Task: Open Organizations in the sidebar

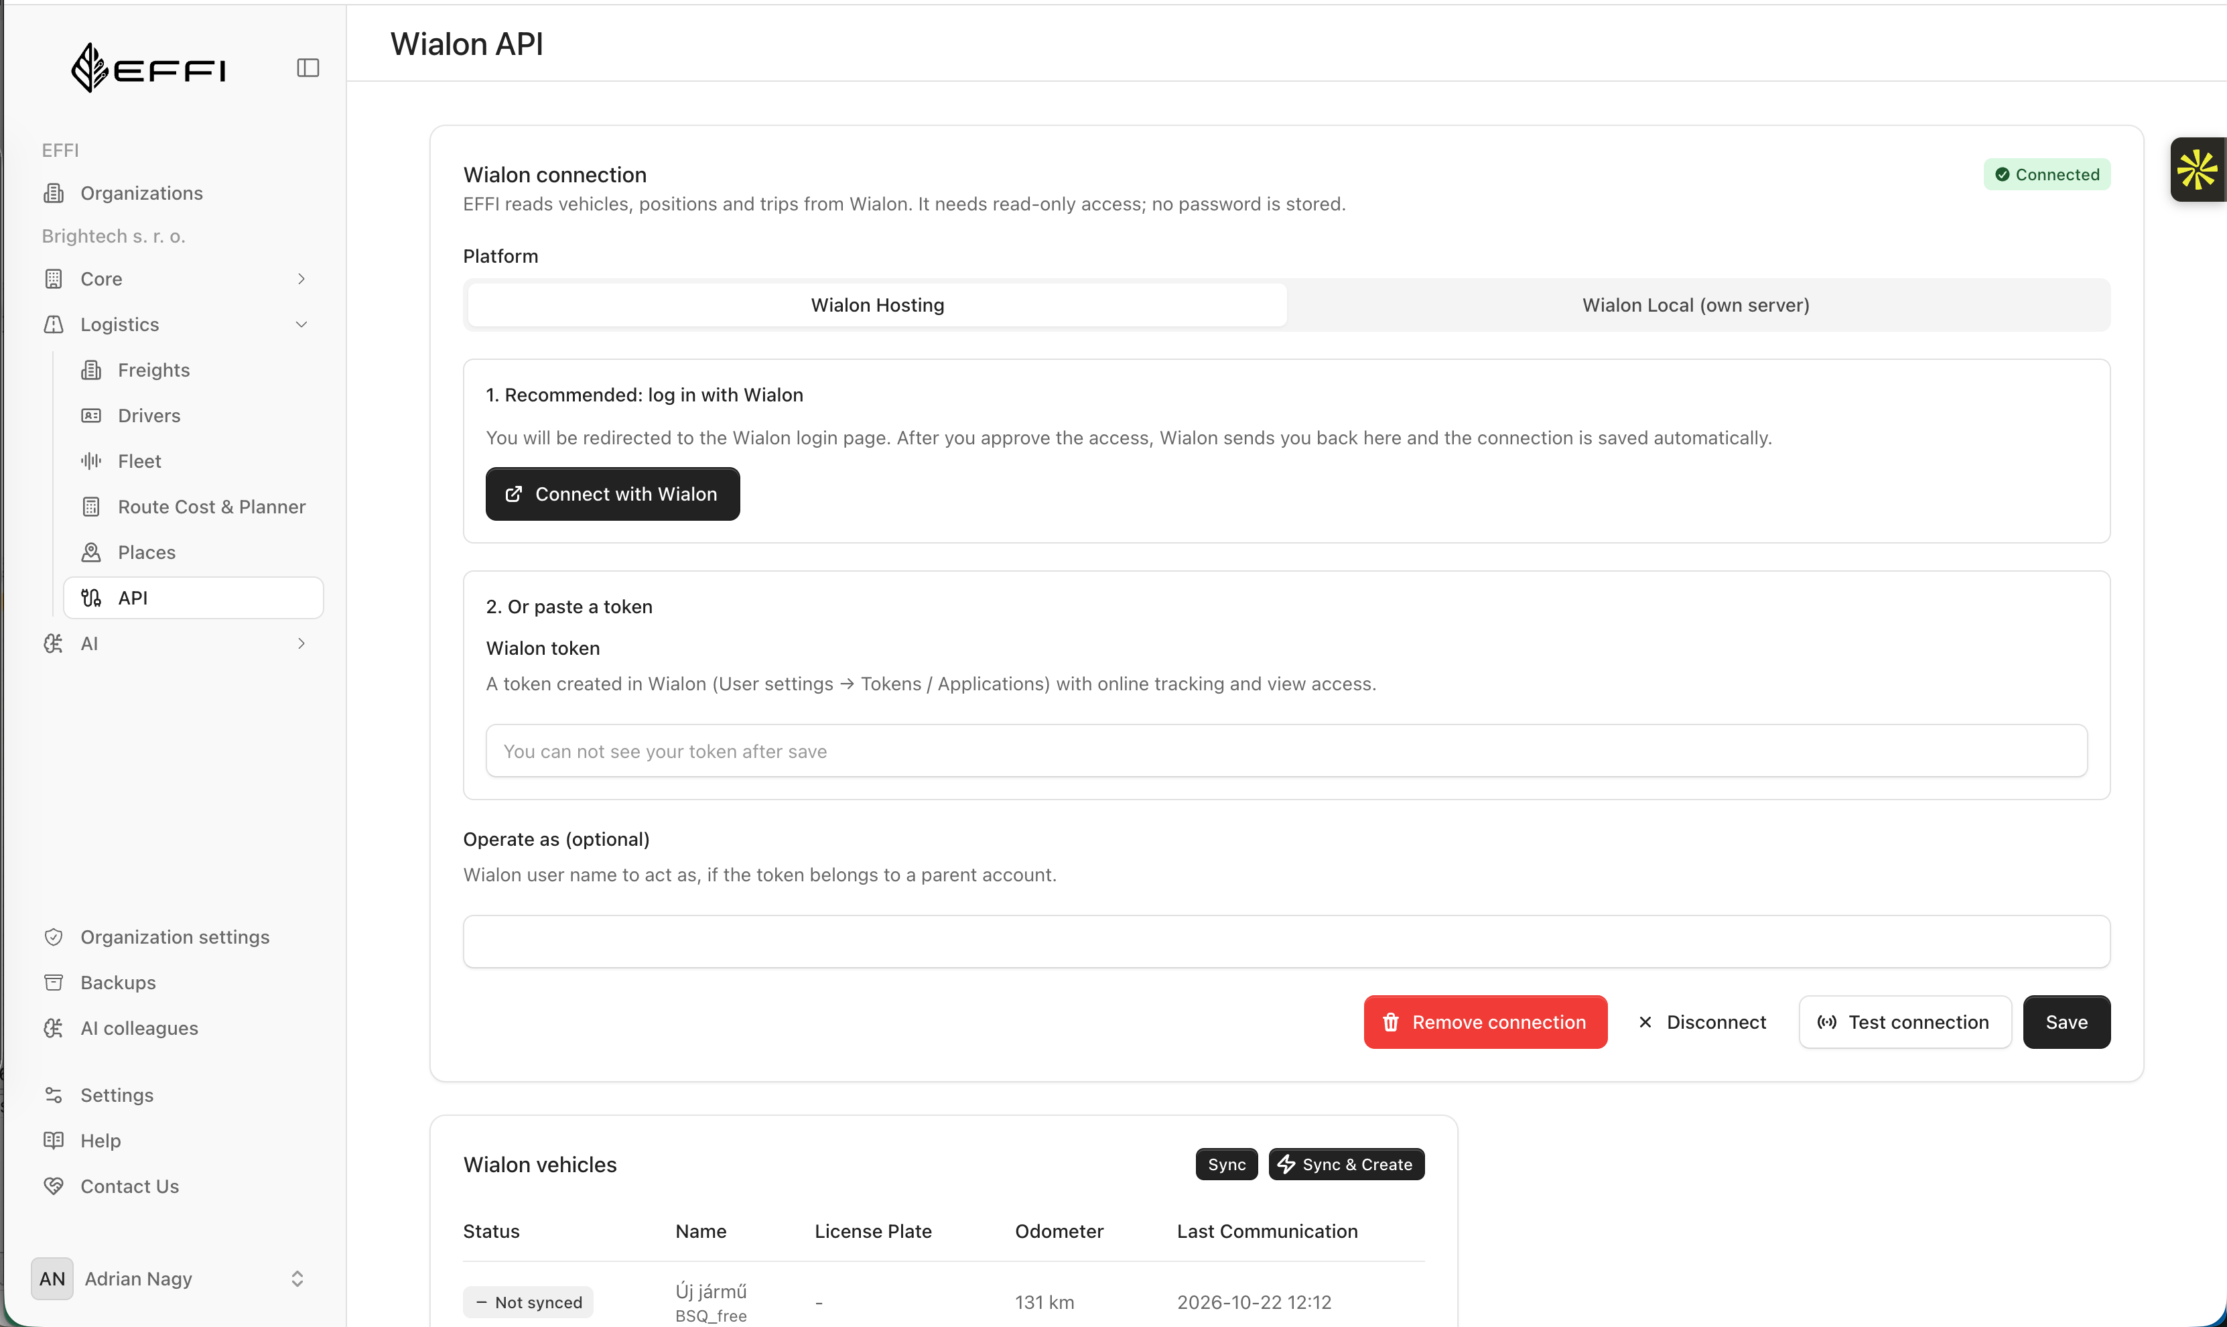Action: click(141, 193)
